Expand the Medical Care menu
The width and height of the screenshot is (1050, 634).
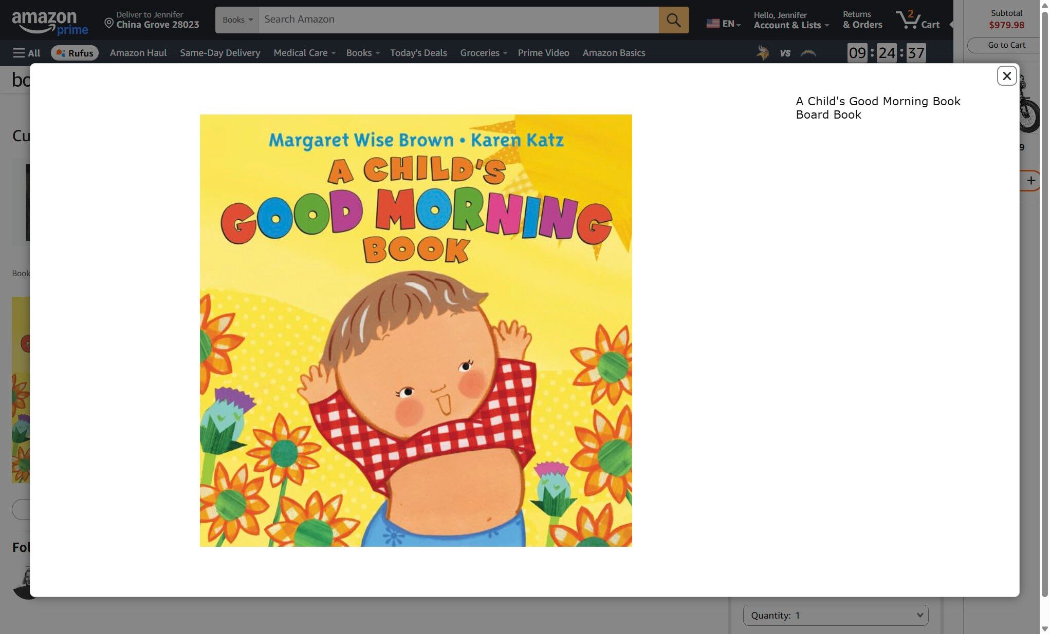click(x=304, y=53)
